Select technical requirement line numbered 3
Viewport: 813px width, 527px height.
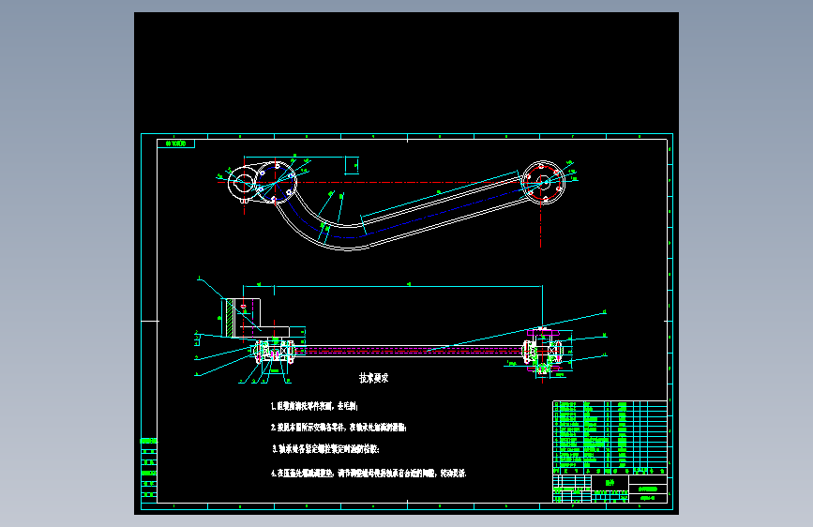(326, 449)
